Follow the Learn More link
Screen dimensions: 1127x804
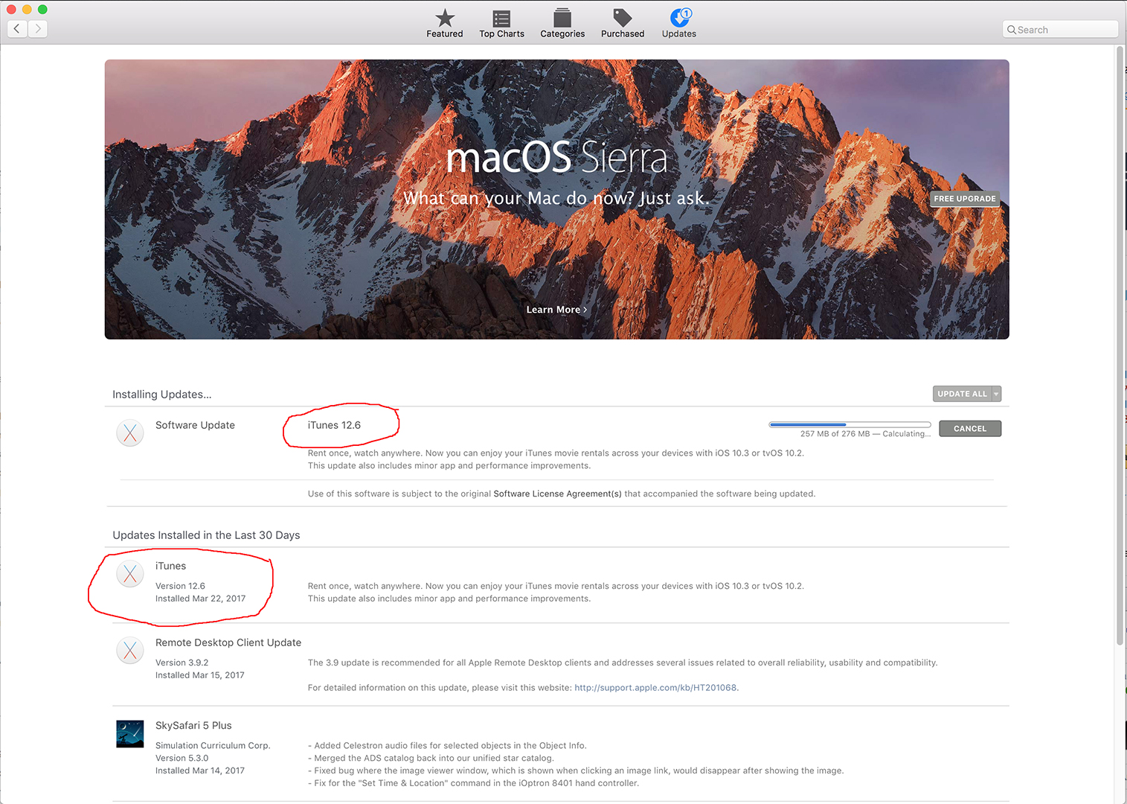pyautogui.click(x=556, y=310)
